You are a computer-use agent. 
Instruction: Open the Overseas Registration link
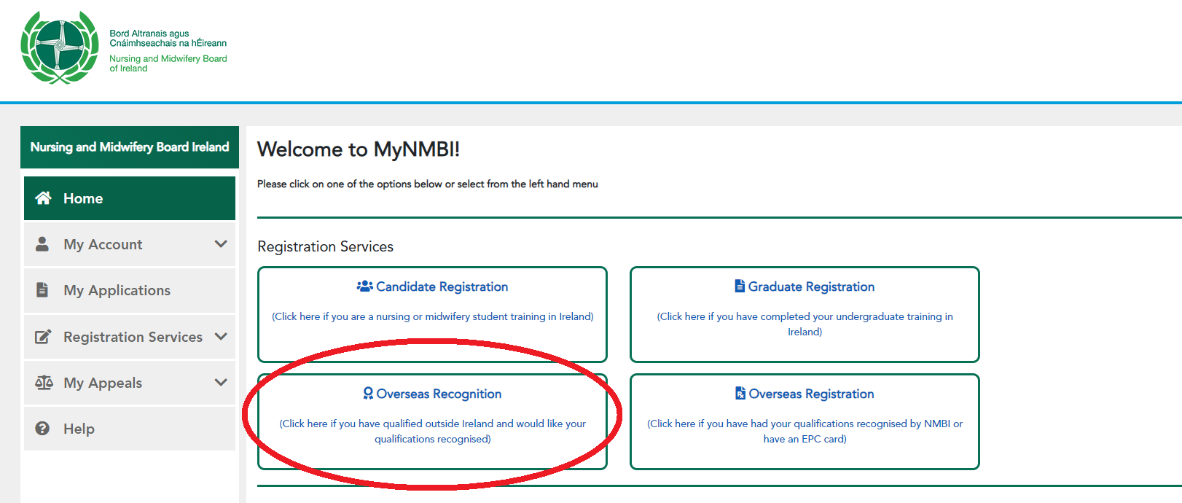[811, 394]
